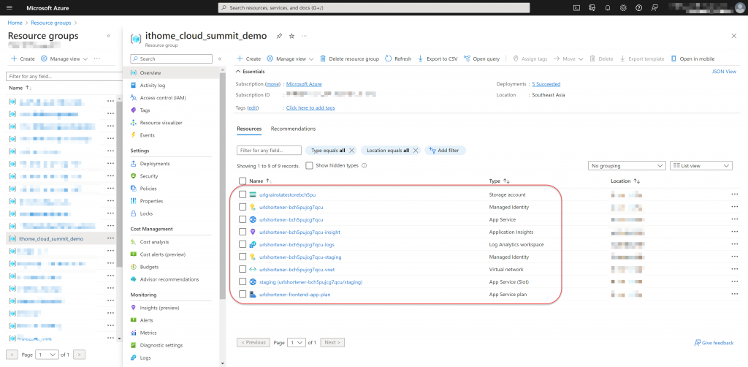Image resolution: width=748 pixels, height=367 pixels.
Task: Remove the Type equals all filter
Action: pyautogui.click(x=351, y=151)
